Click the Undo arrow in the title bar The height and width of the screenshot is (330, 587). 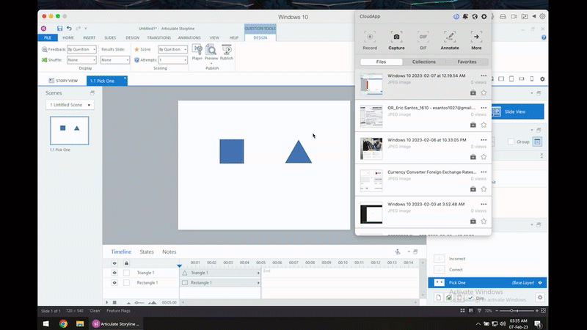tap(69, 29)
